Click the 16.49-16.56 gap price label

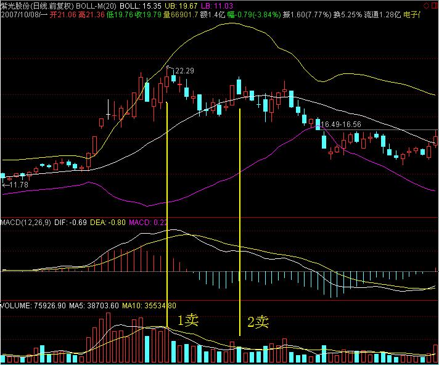[x=340, y=125]
